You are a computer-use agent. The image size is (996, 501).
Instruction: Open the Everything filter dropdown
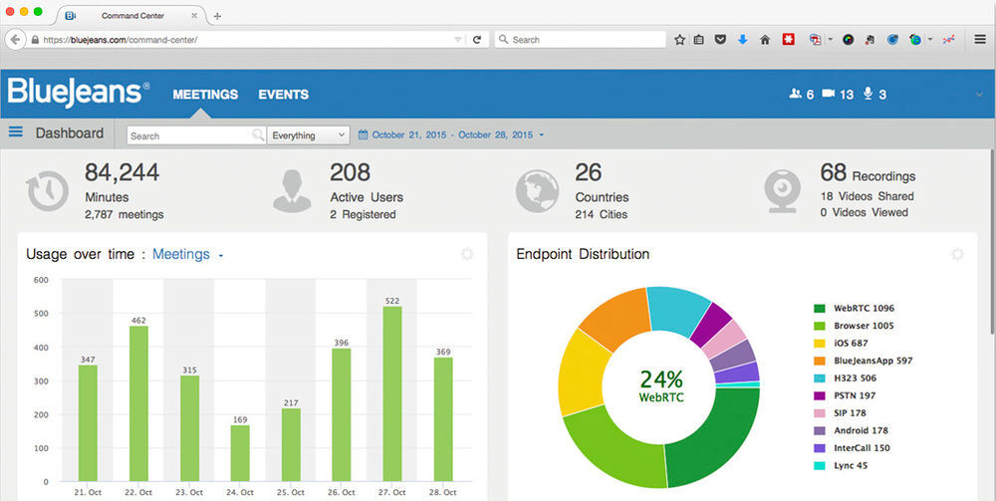[x=308, y=135]
